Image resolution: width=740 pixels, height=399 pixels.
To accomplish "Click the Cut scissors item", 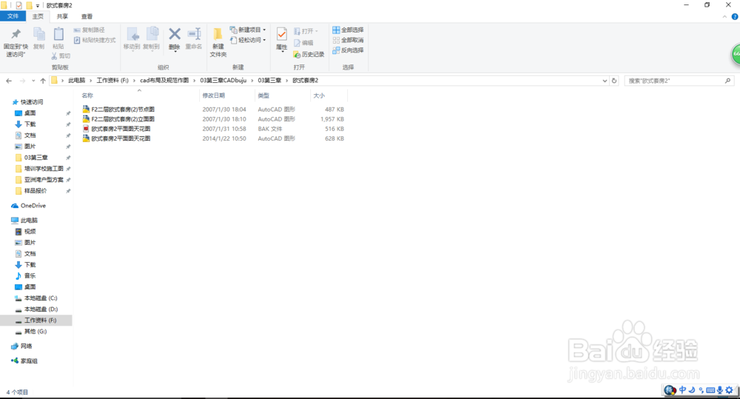I will 61,56.
